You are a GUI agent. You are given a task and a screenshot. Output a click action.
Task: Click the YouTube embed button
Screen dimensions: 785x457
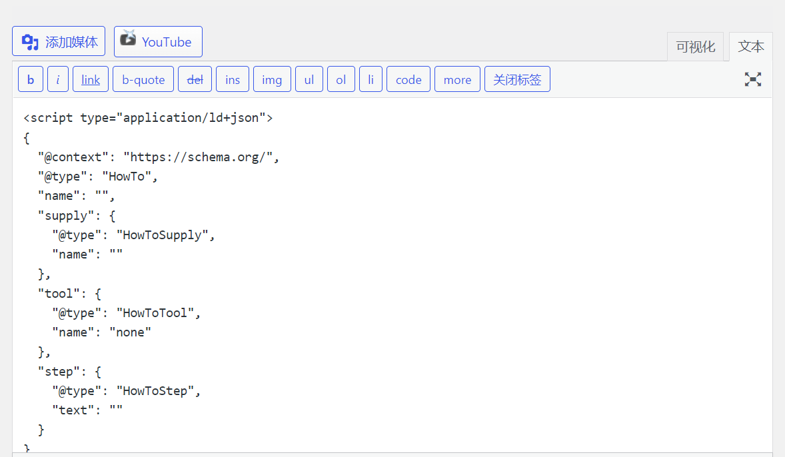pos(158,41)
